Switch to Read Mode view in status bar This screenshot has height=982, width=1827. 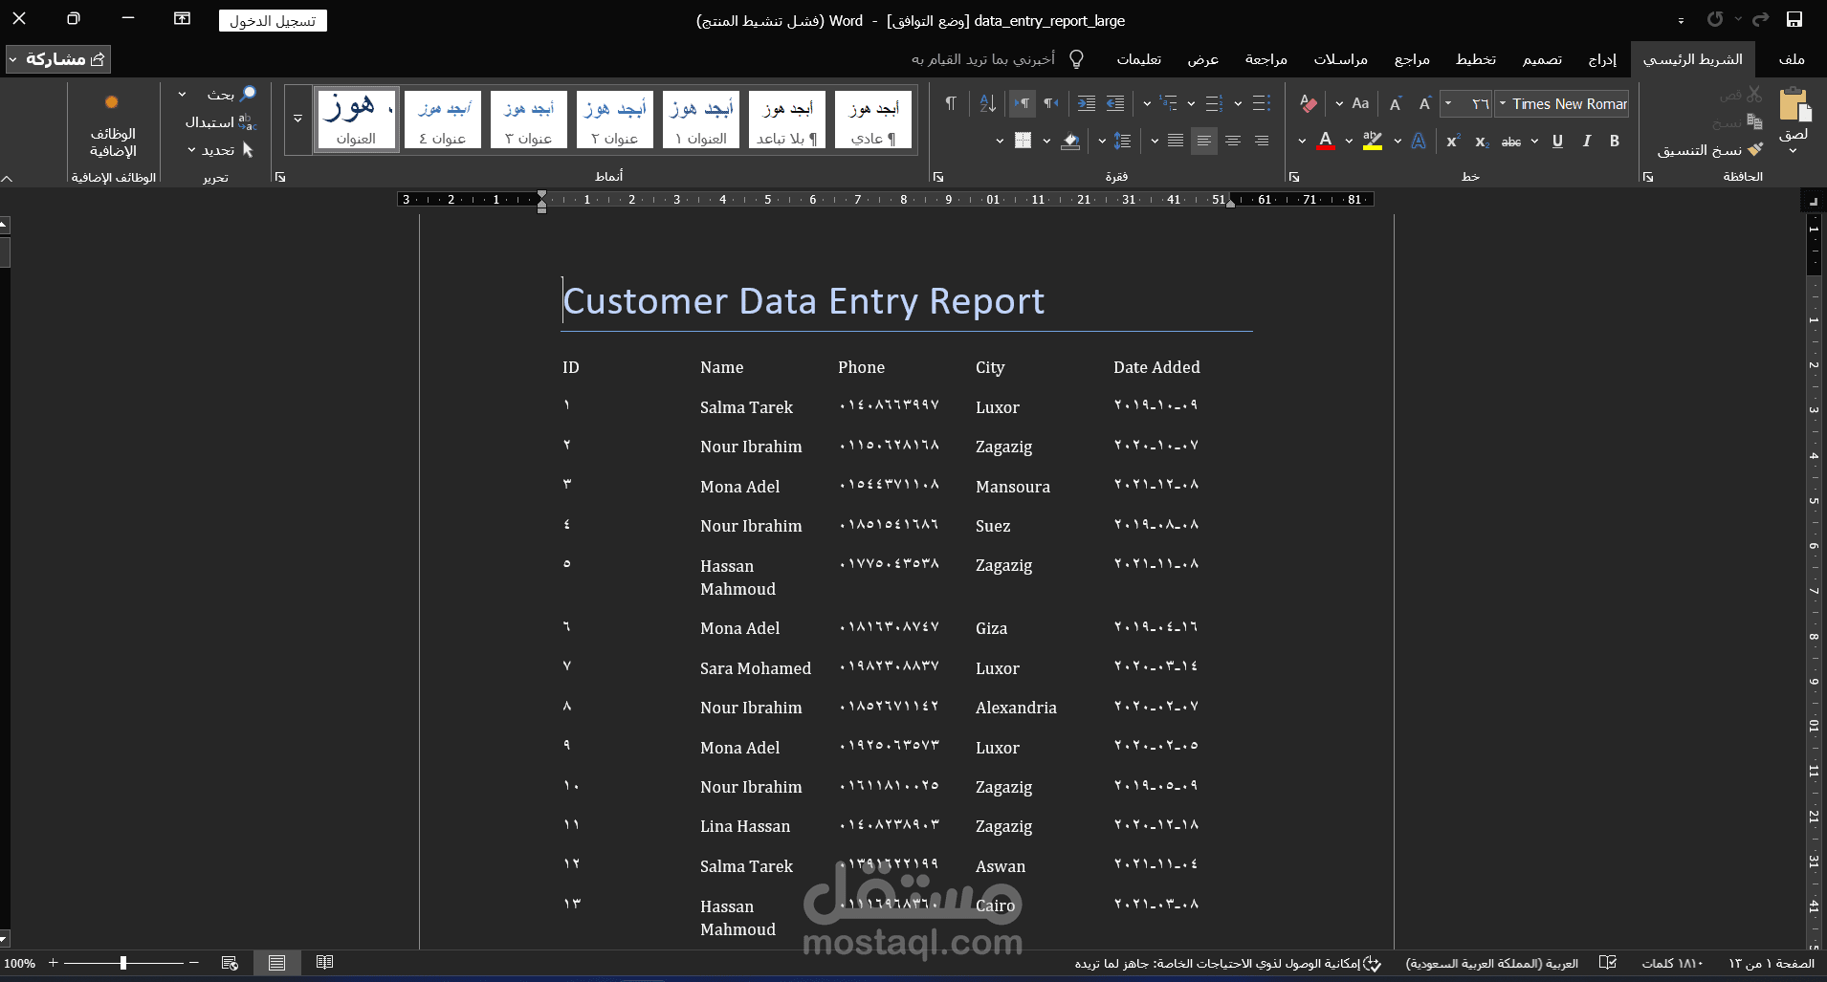click(x=324, y=963)
